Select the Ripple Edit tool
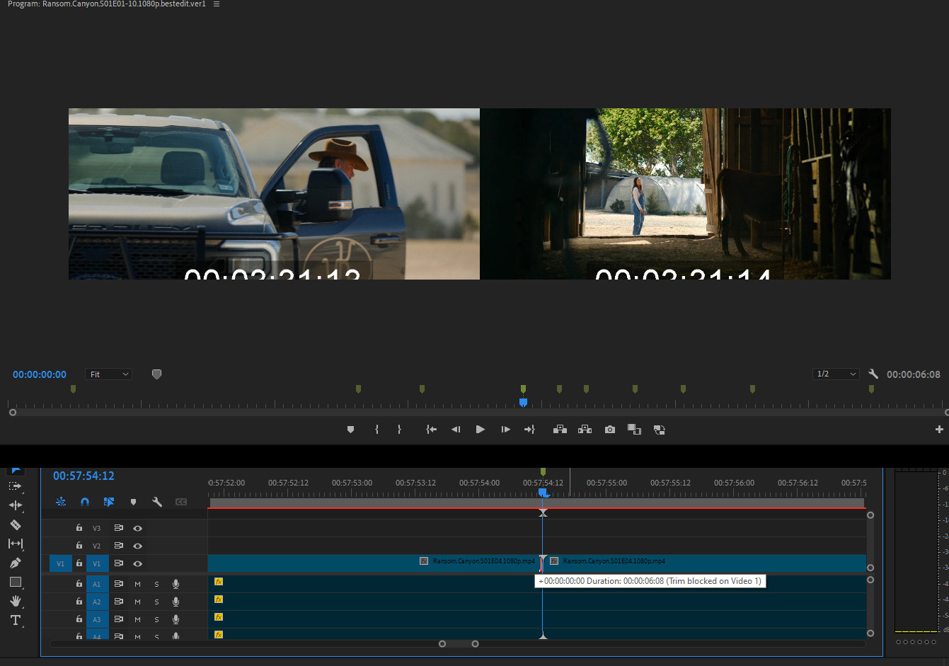The width and height of the screenshot is (949, 666). 15,505
